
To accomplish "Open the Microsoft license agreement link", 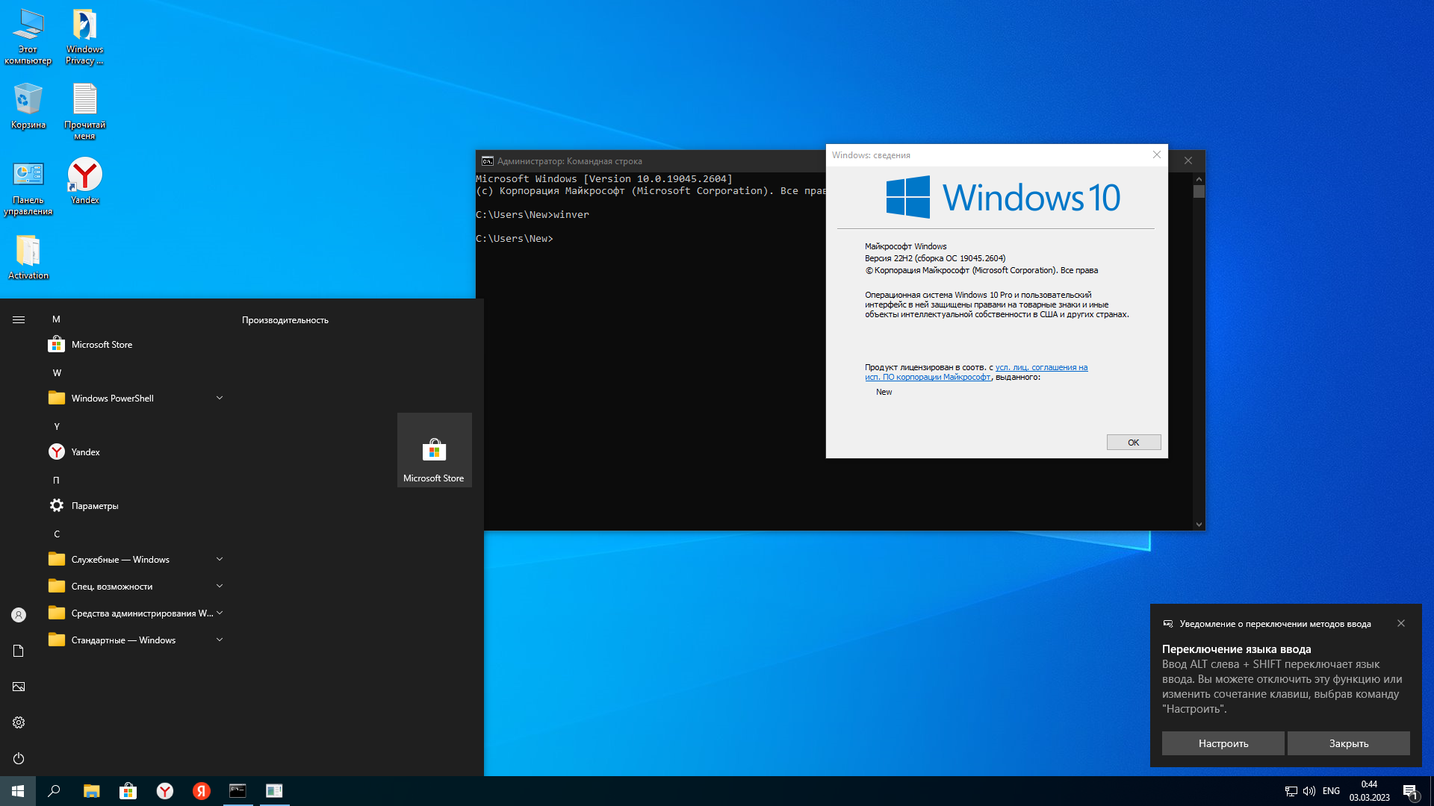I will pos(1041,367).
